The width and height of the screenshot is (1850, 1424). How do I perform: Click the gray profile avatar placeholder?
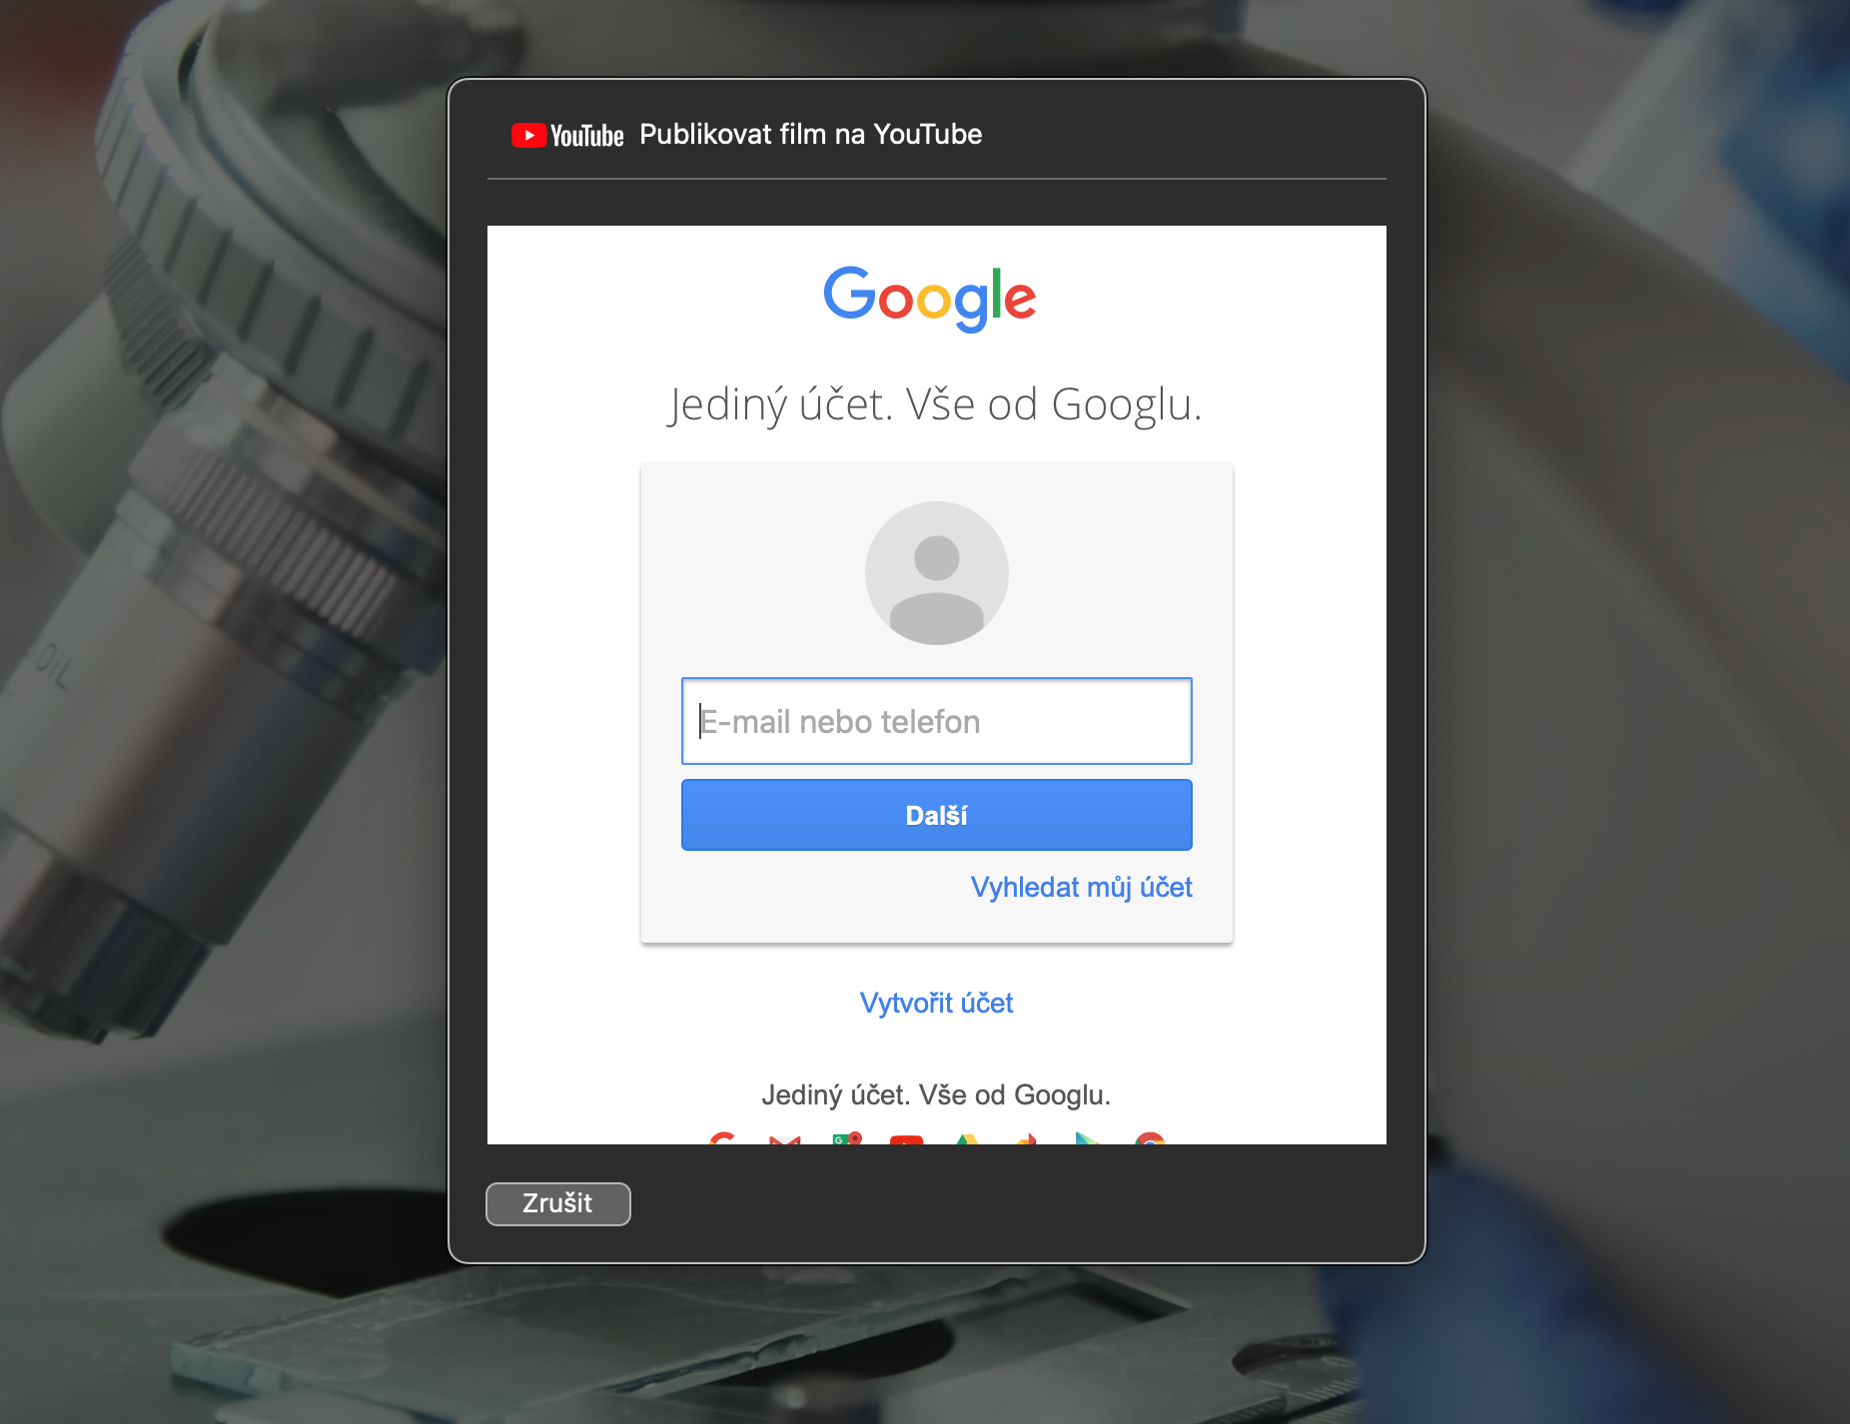click(x=937, y=573)
